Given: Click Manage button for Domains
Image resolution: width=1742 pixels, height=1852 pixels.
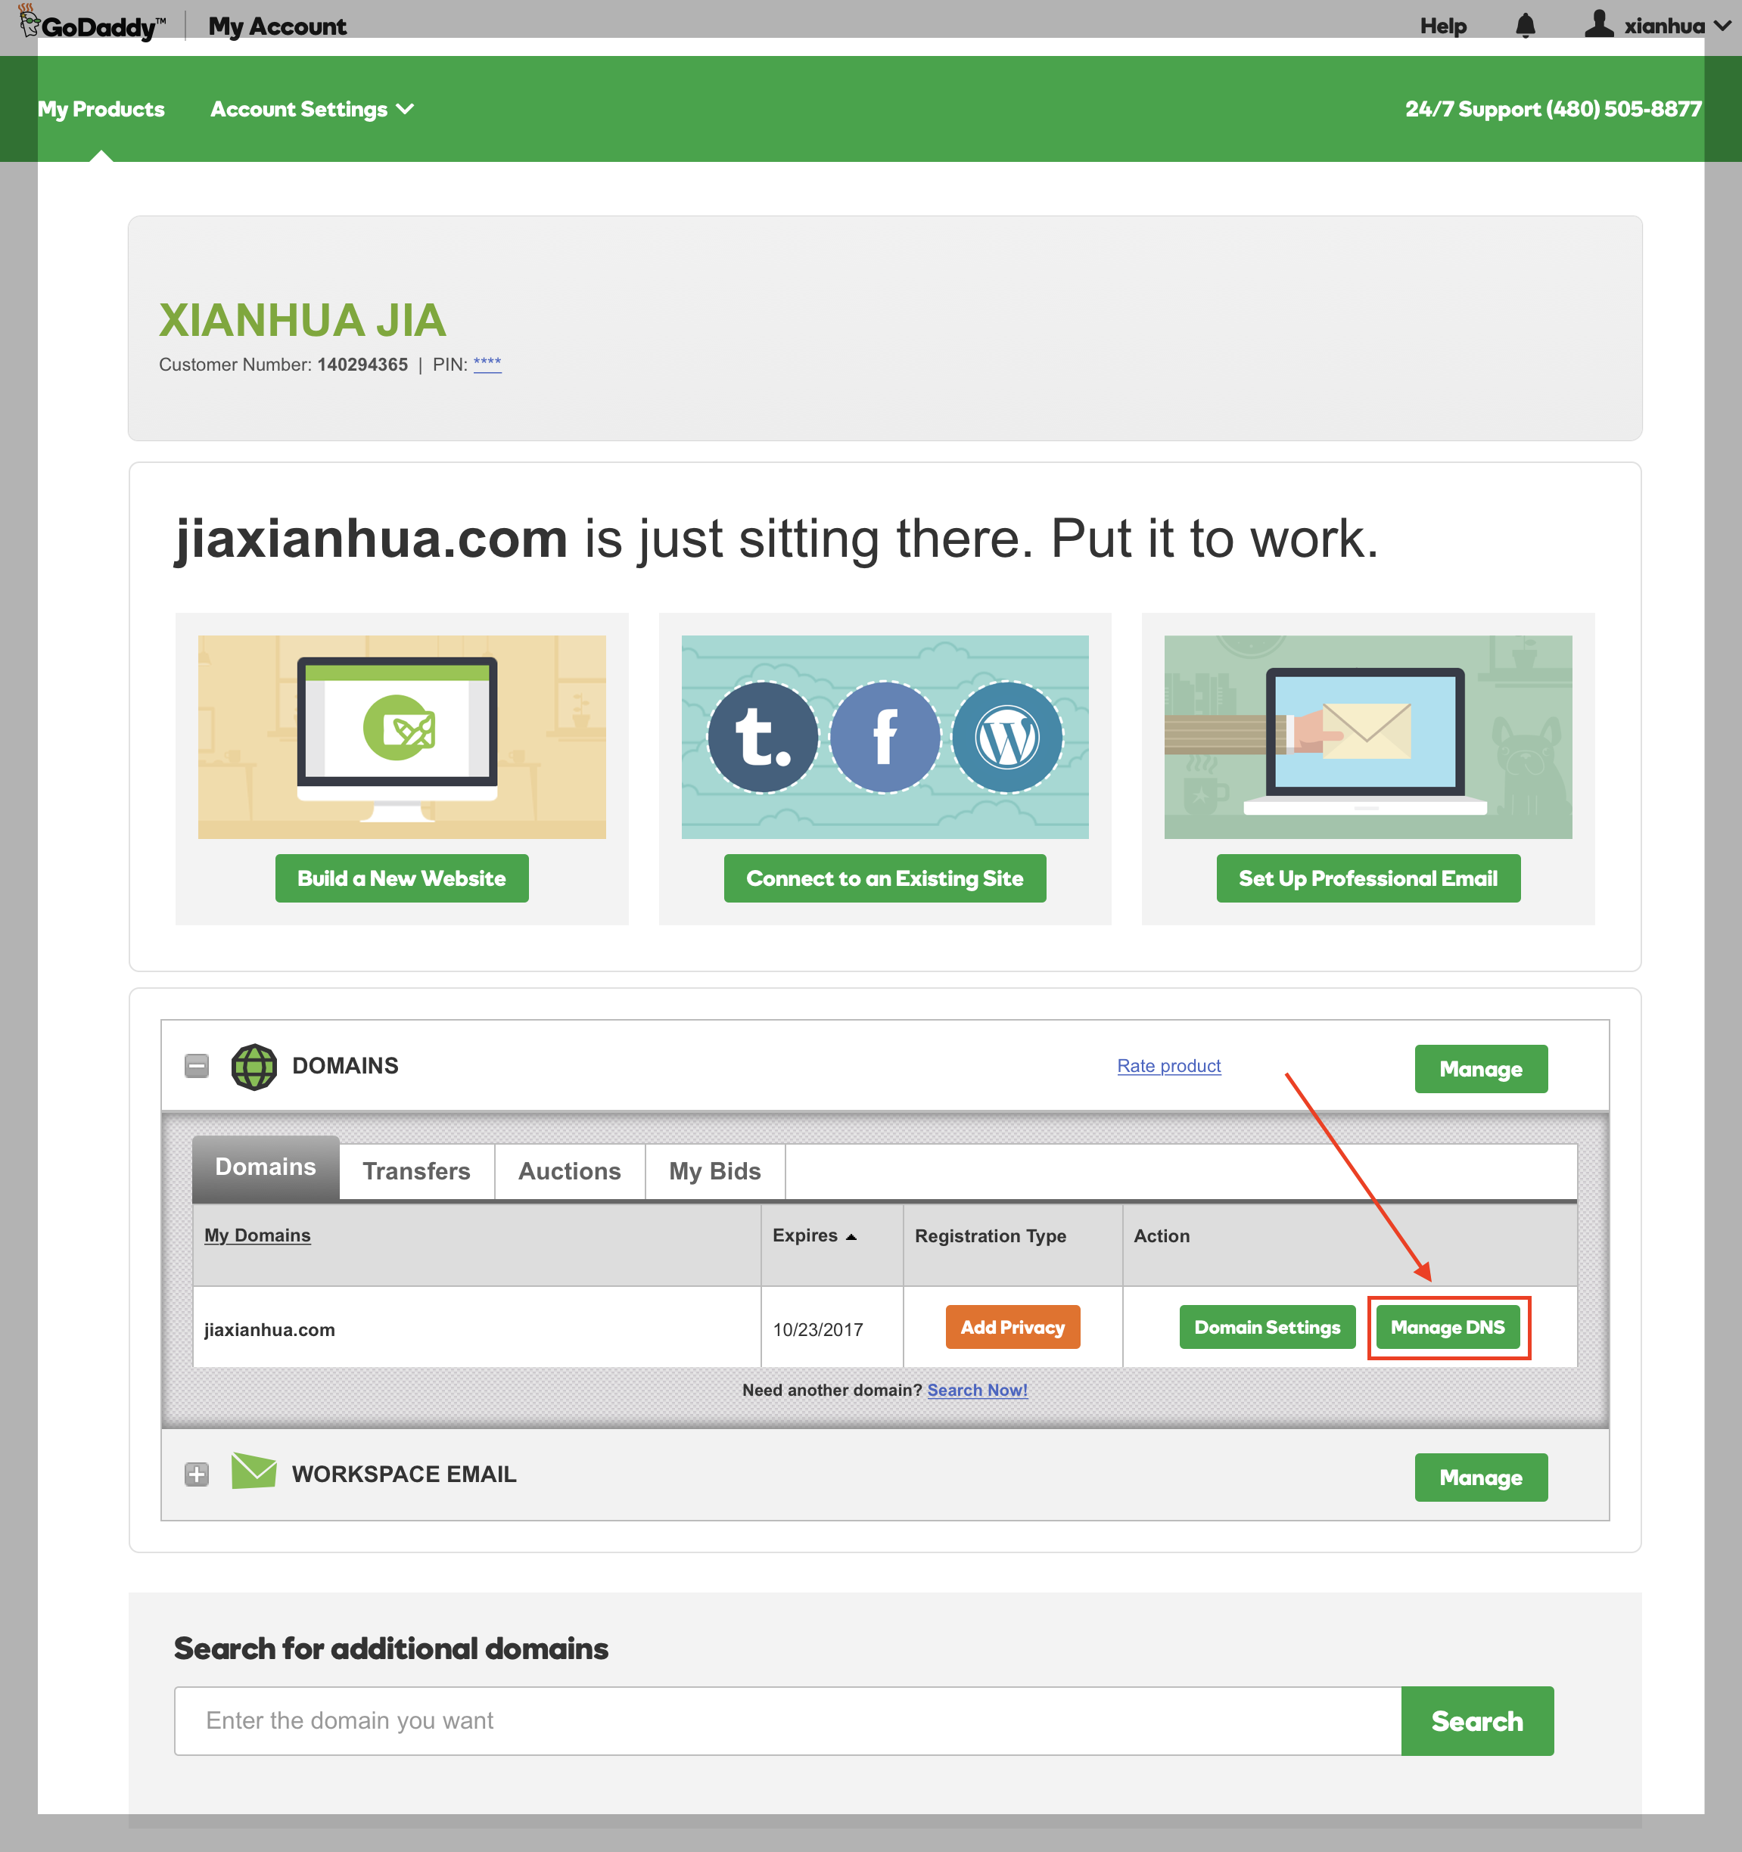Looking at the screenshot, I should pyautogui.click(x=1481, y=1068).
